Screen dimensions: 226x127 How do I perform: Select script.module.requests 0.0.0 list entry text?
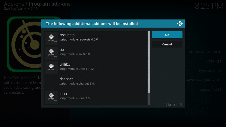(79, 39)
